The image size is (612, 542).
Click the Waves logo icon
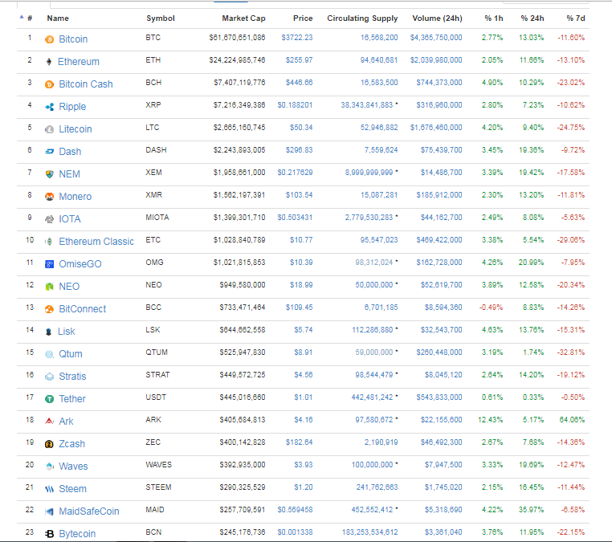pyautogui.click(x=49, y=467)
